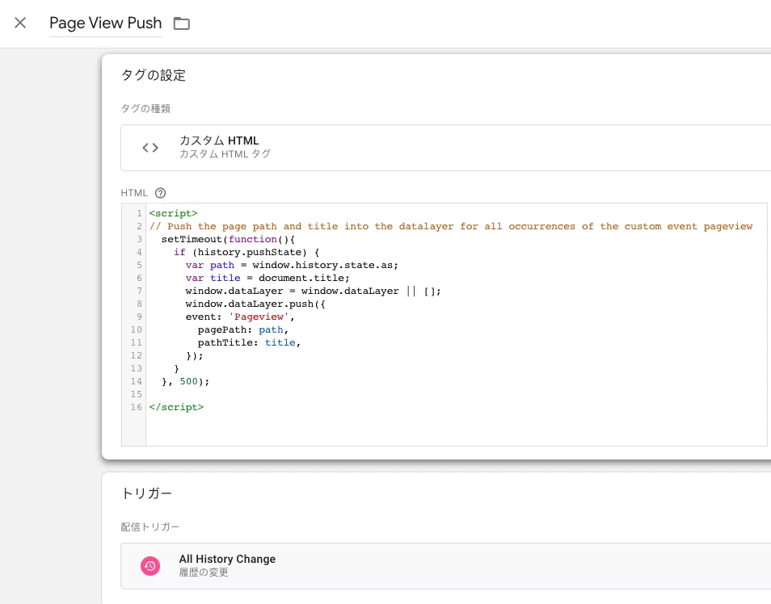
Task: Click the var path = window.history.state.as line
Action: (x=292, y=266)
